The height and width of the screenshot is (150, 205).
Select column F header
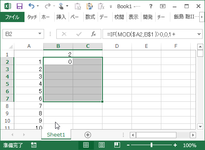[x=176, y=46]
